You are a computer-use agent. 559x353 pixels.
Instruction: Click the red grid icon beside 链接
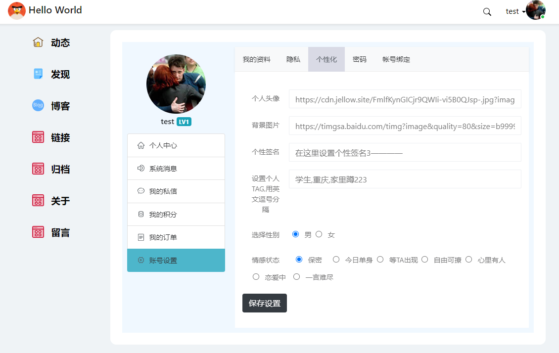coord(38,137)
